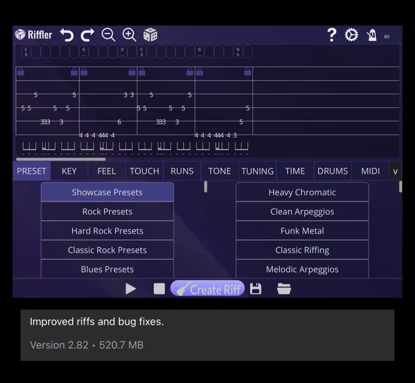Click the first C5 chord box
Image resolution: width=415 pixels, height=383 pixels.
pos(26,52)
